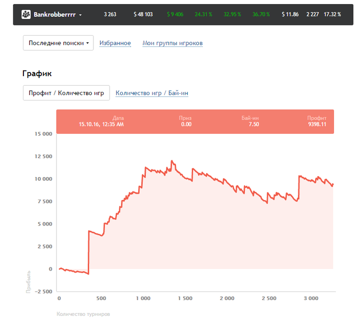Click the 36.70 % stat value
The image size is (357, 319).
pos(261,14)
